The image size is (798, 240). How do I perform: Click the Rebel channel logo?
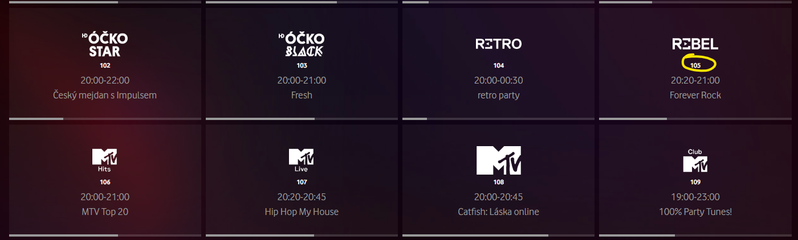point(695,44)
